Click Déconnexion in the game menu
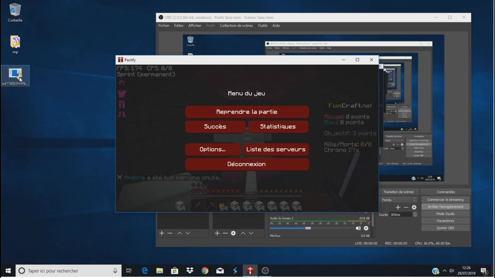 click(x=247, y=164)
